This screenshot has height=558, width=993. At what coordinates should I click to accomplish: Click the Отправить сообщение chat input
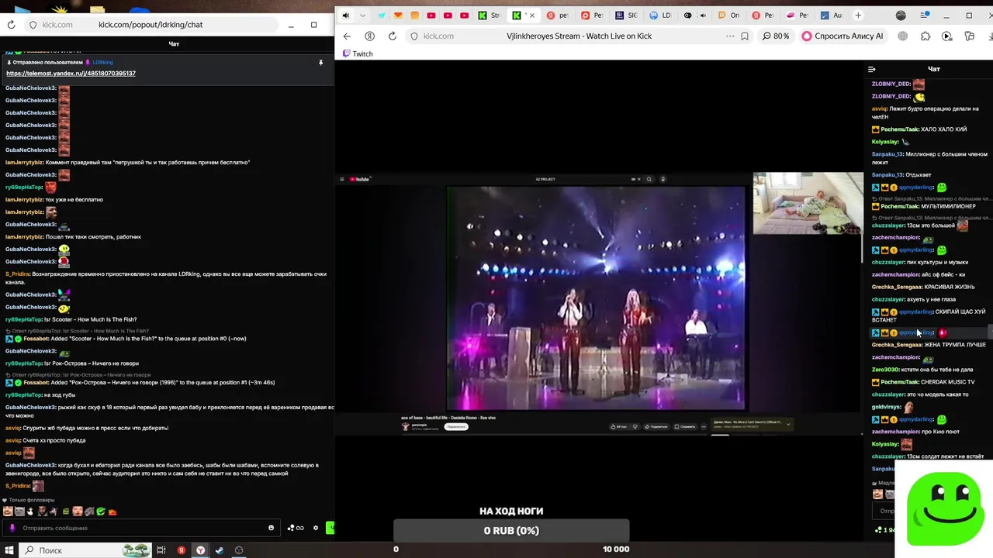point(140,528)
